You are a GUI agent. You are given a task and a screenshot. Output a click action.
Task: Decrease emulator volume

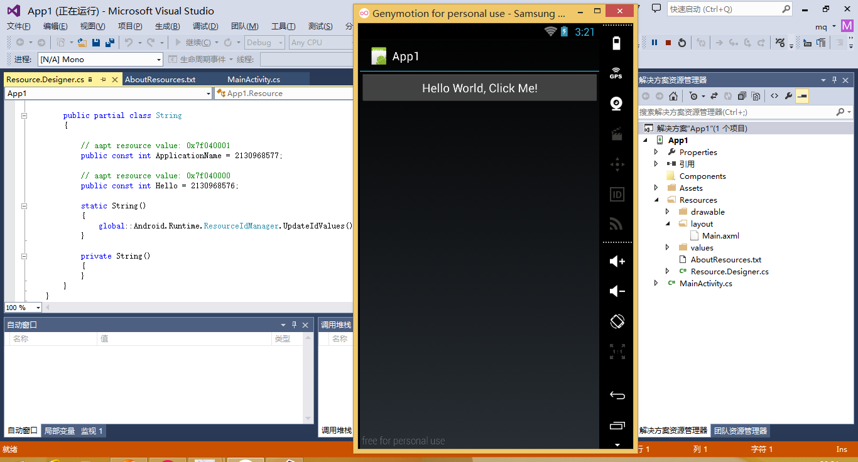[617, 291]
